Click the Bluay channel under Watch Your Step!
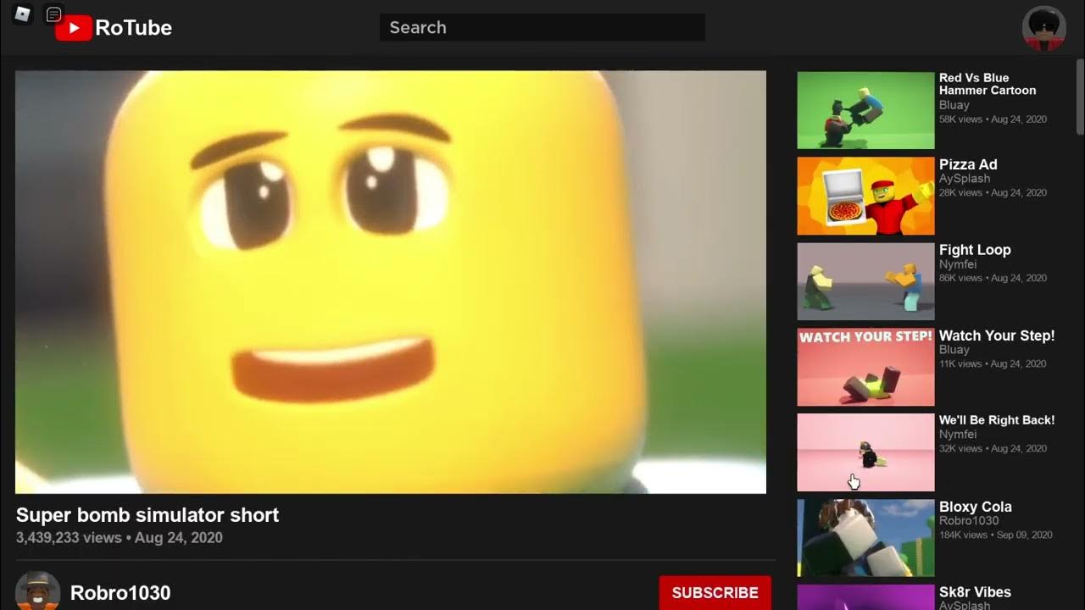The height and width of the screenshot is (610, 1085). click(954, 349)
